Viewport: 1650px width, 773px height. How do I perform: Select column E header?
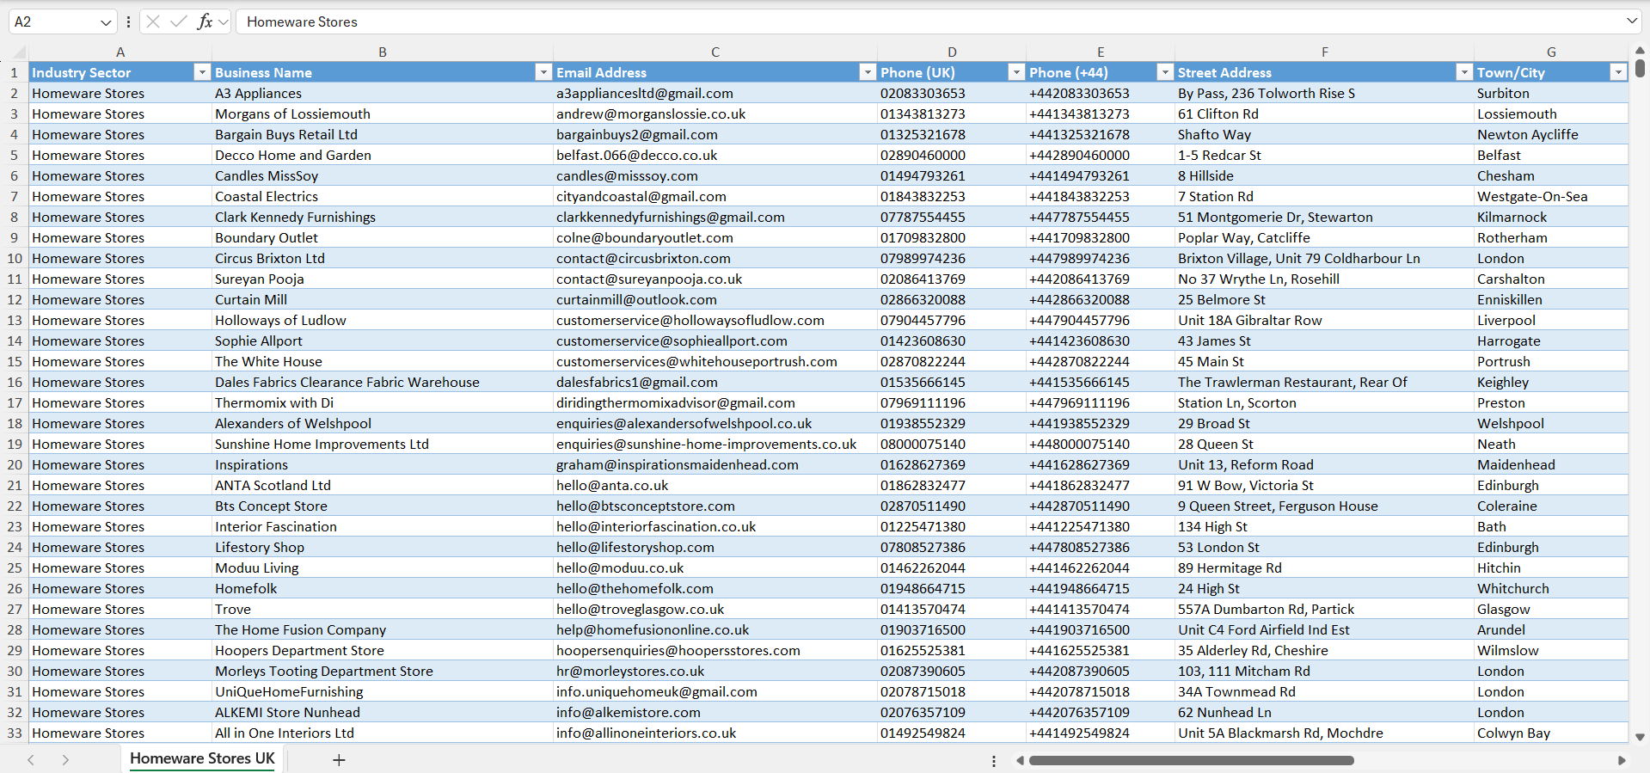click(1101, 52)
